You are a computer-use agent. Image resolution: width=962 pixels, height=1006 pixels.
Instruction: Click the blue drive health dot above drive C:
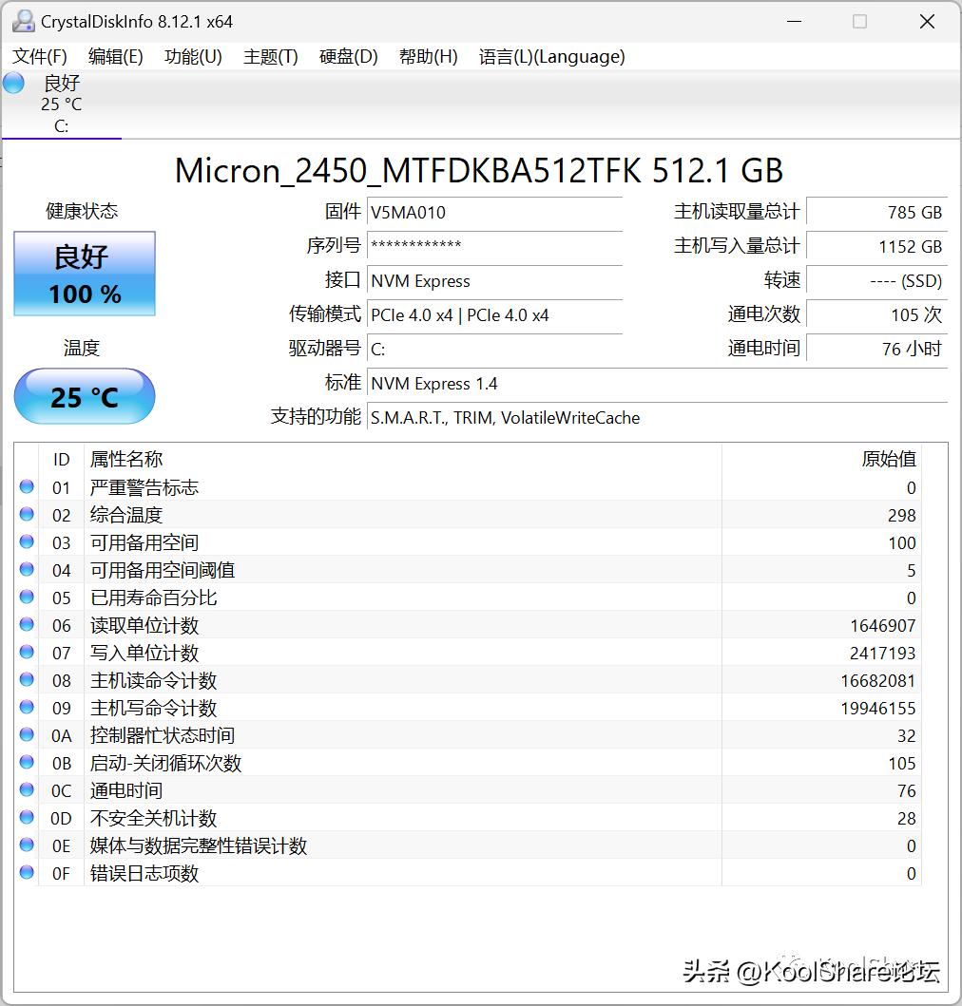coord(13,83)
